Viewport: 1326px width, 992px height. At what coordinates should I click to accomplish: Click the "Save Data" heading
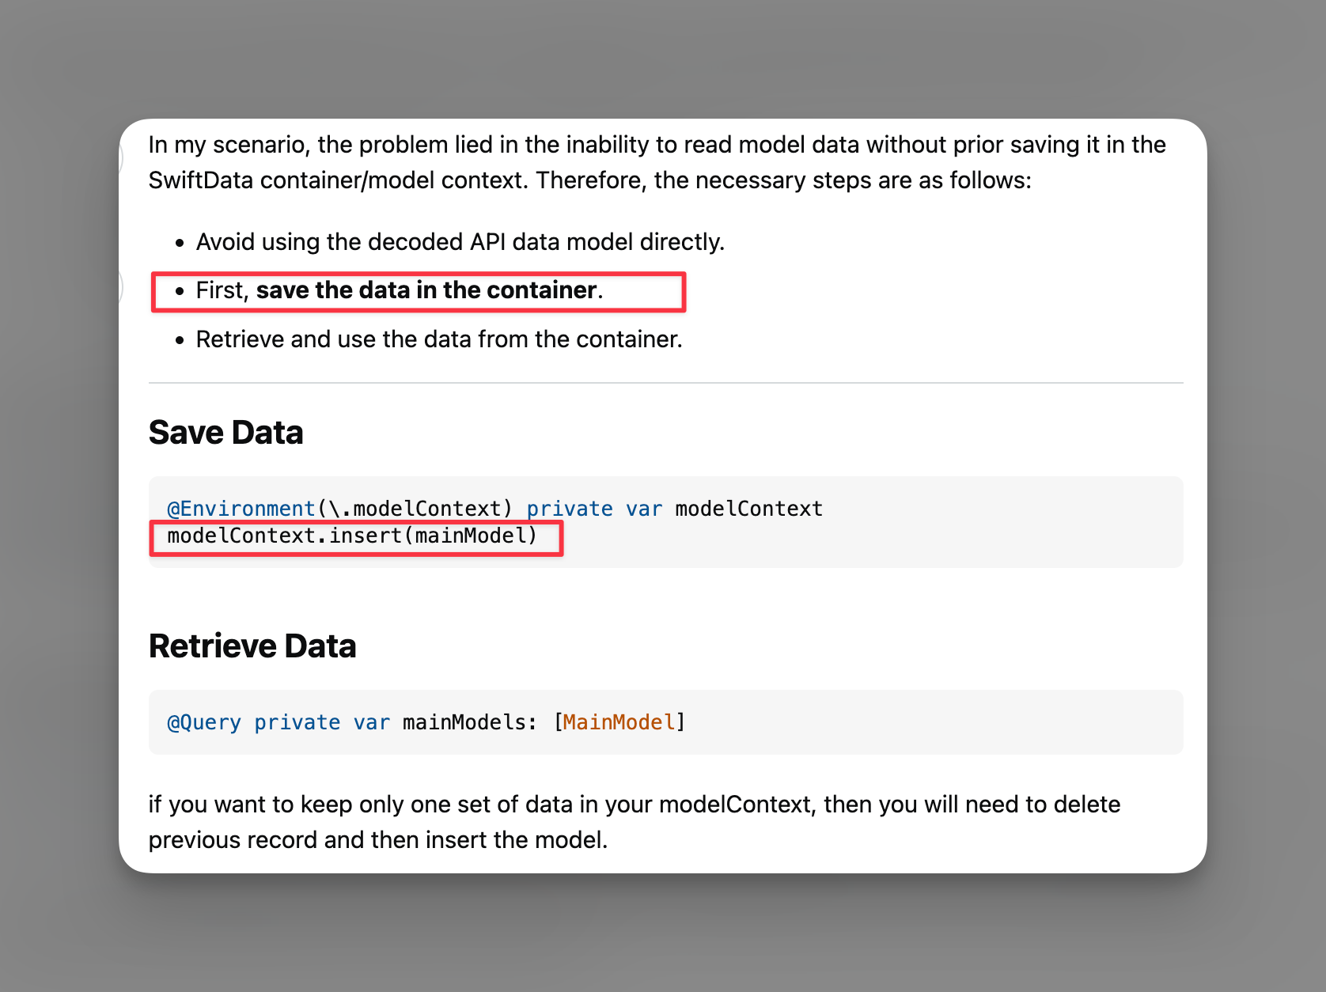[225, 433]
